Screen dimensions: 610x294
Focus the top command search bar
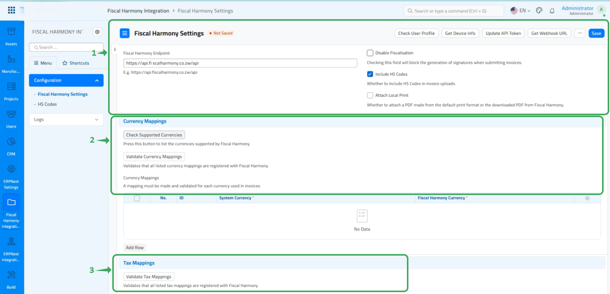coord(454,11)
